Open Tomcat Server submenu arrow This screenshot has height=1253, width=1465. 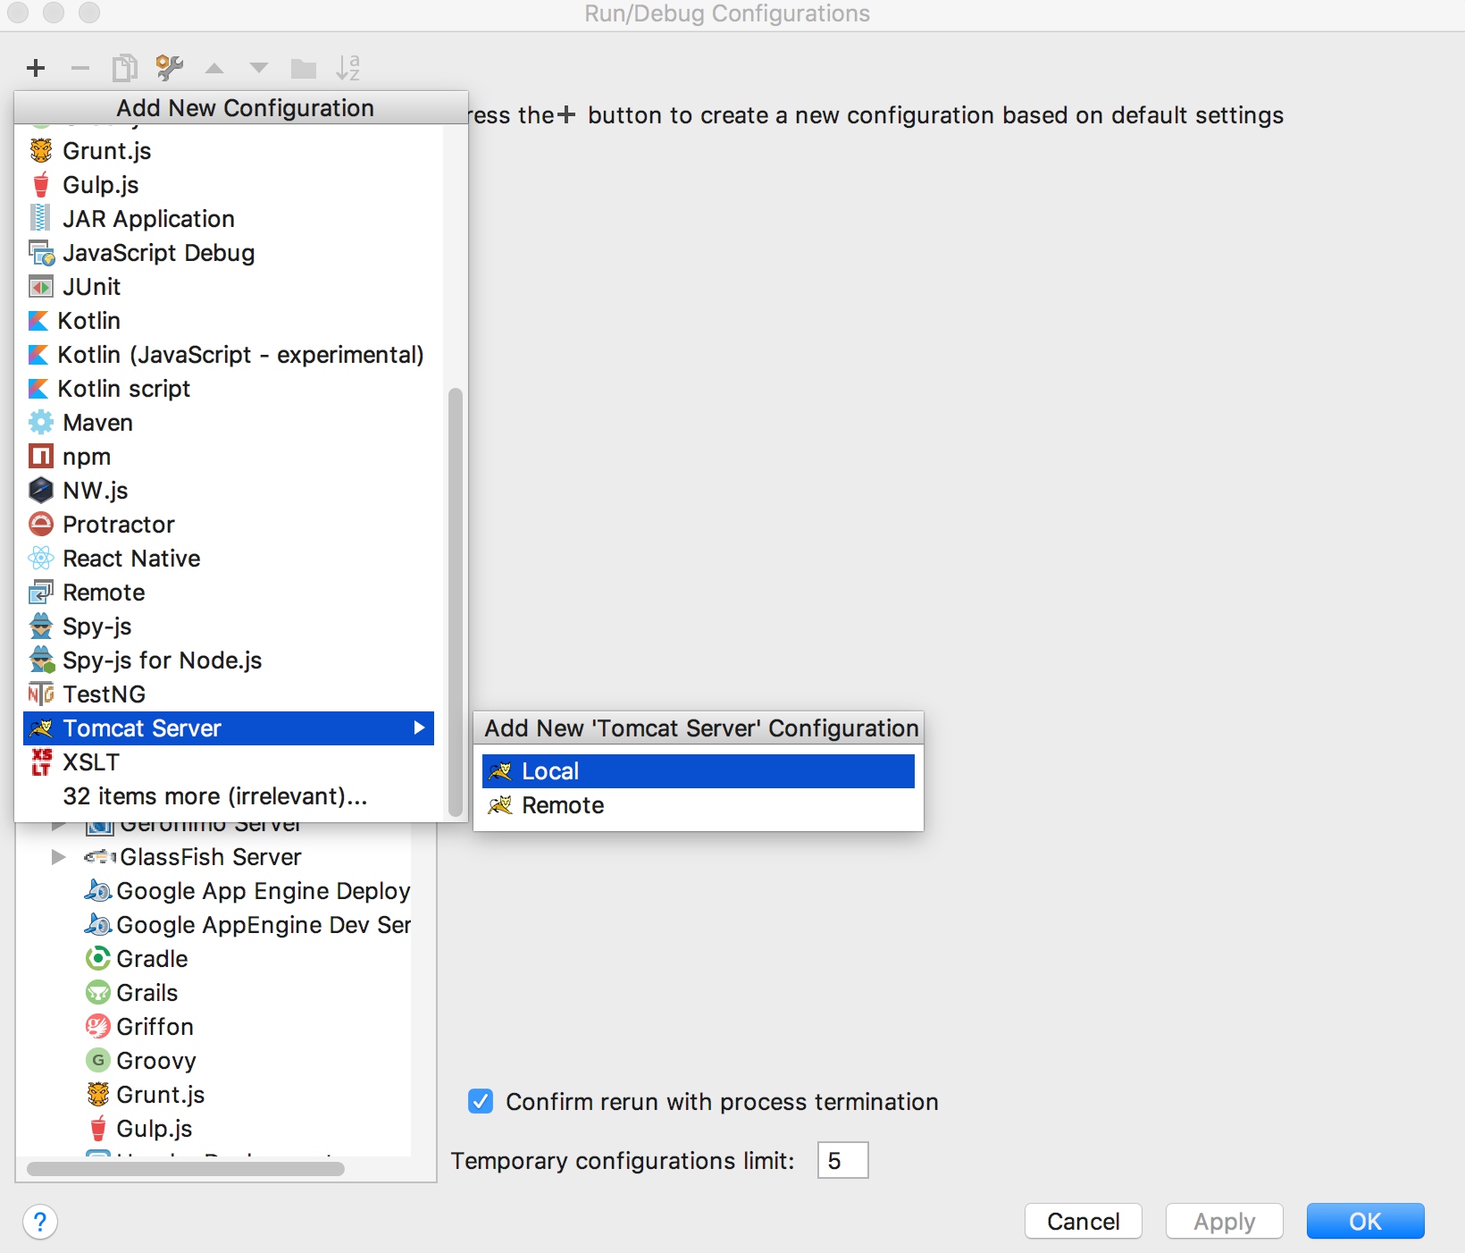tap(419, 728)
